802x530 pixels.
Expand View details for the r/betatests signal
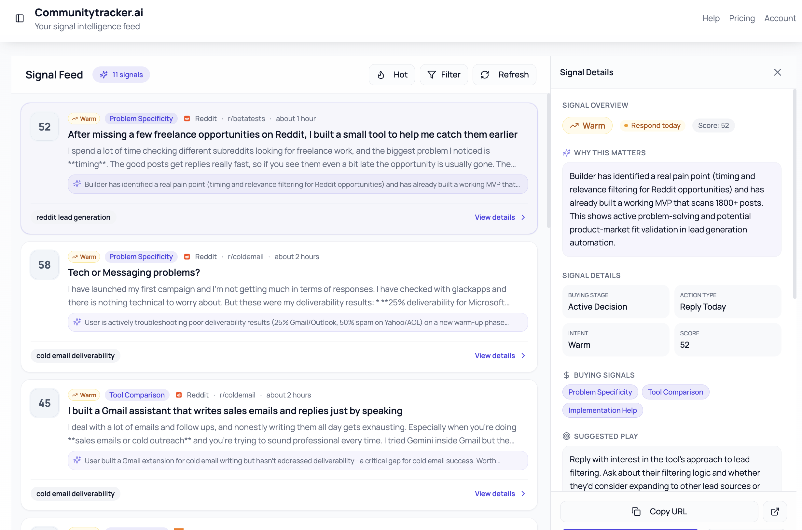click(x=500, y=217)
